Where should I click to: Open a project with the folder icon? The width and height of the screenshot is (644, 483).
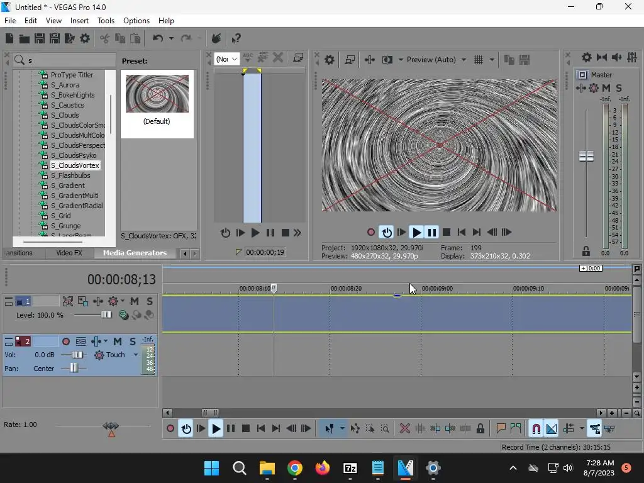coord(25,38)
